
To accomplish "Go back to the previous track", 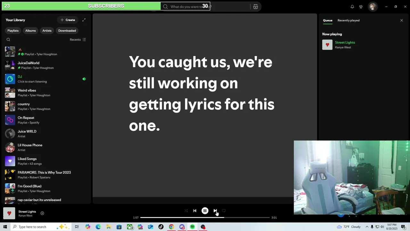I will [195, 211].
